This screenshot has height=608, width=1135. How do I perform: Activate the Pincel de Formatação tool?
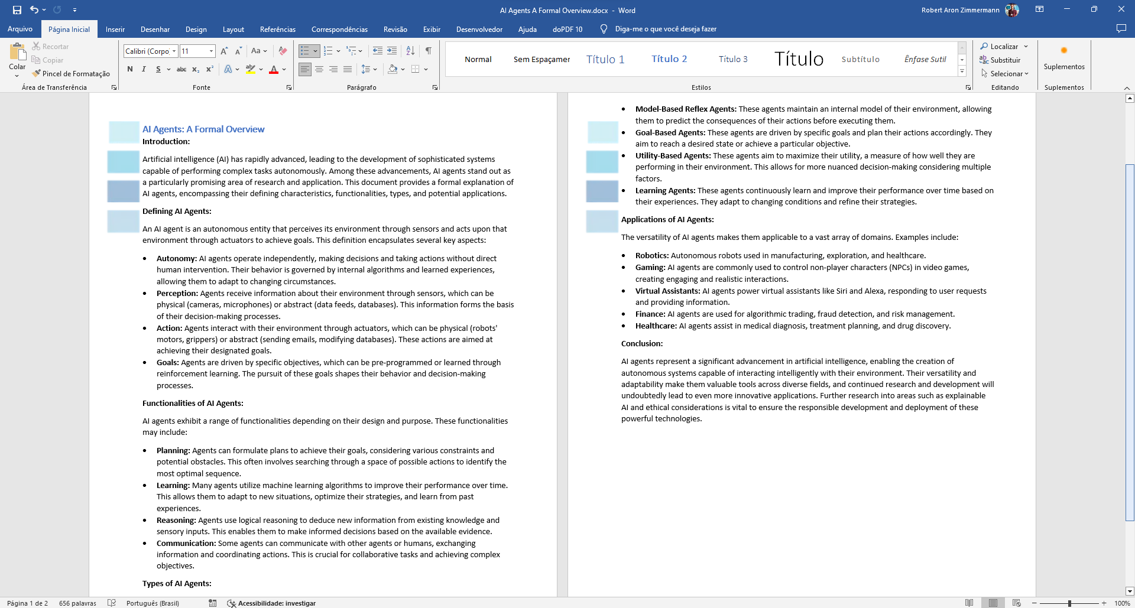click(71, 73)
